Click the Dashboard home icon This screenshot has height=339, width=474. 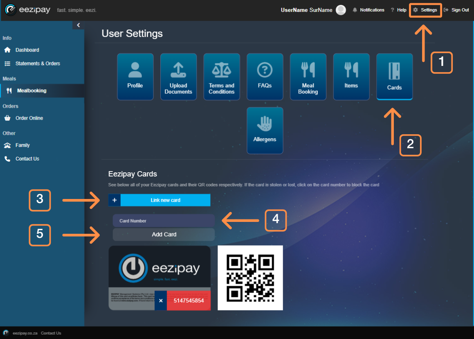(x=7, y=50)
